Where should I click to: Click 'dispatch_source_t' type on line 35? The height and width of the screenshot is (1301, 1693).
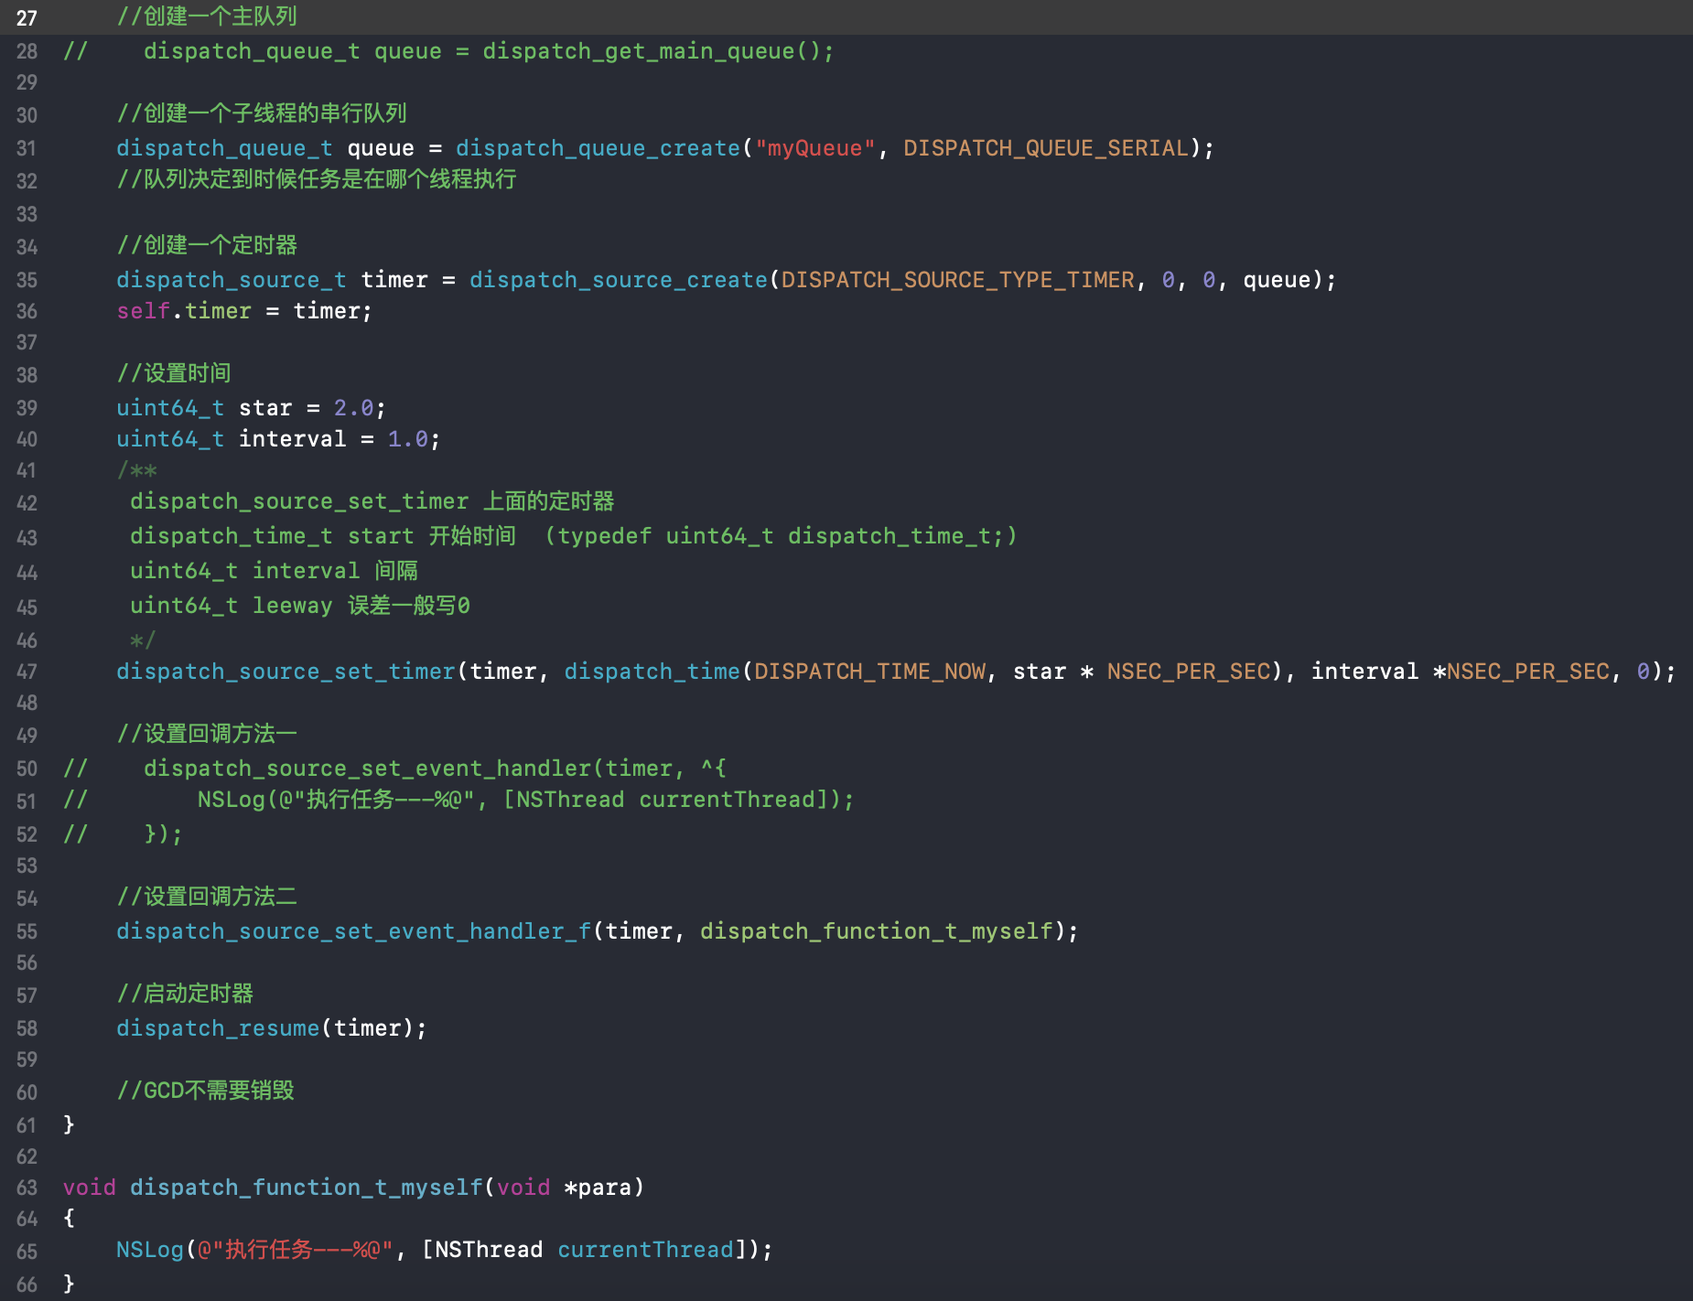(x=232, y=280)
